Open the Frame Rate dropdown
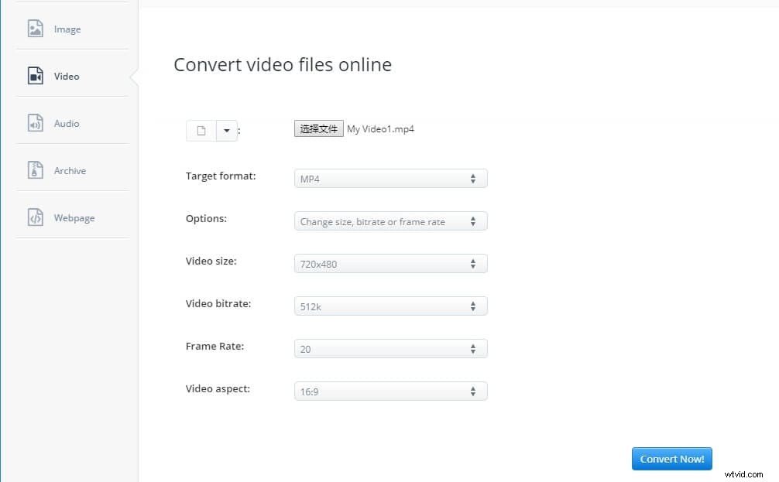The width and height of the screenshot is (779, 482). tap(389, 348)
